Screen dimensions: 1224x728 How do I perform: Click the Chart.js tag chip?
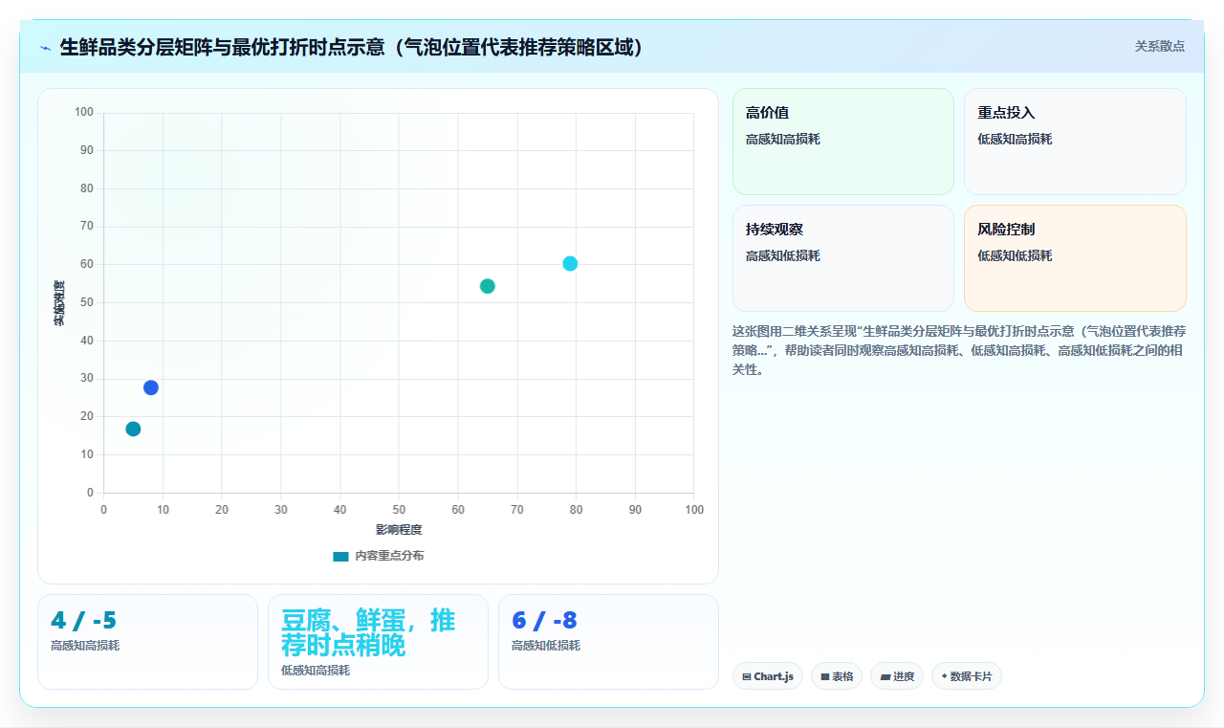tap(768, 676)
